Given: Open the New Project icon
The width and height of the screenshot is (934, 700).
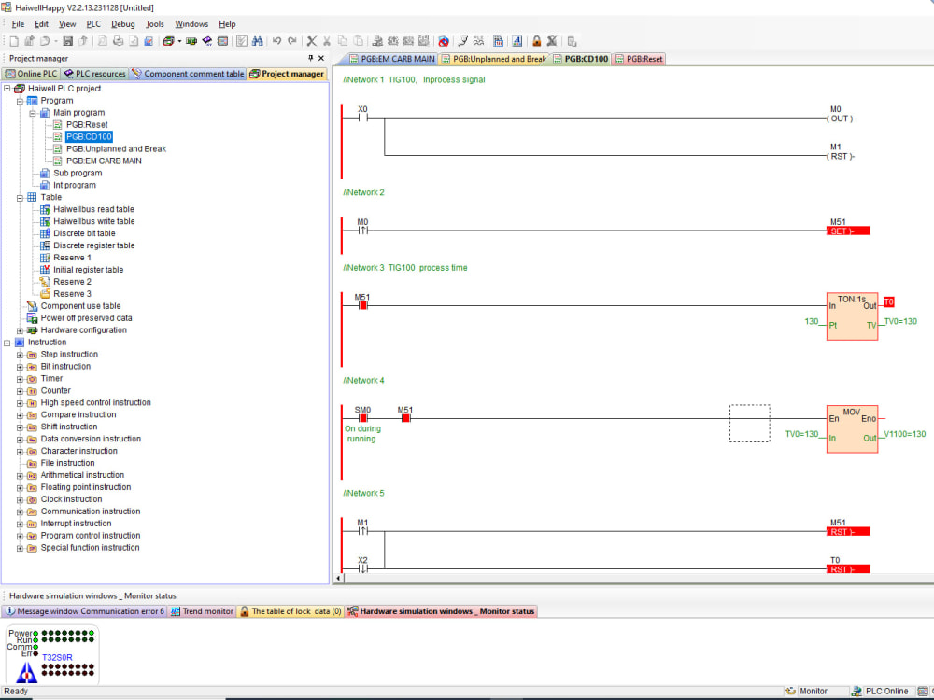Looking at the screenshot, I should pyautogui.click(x=12, y=41).
